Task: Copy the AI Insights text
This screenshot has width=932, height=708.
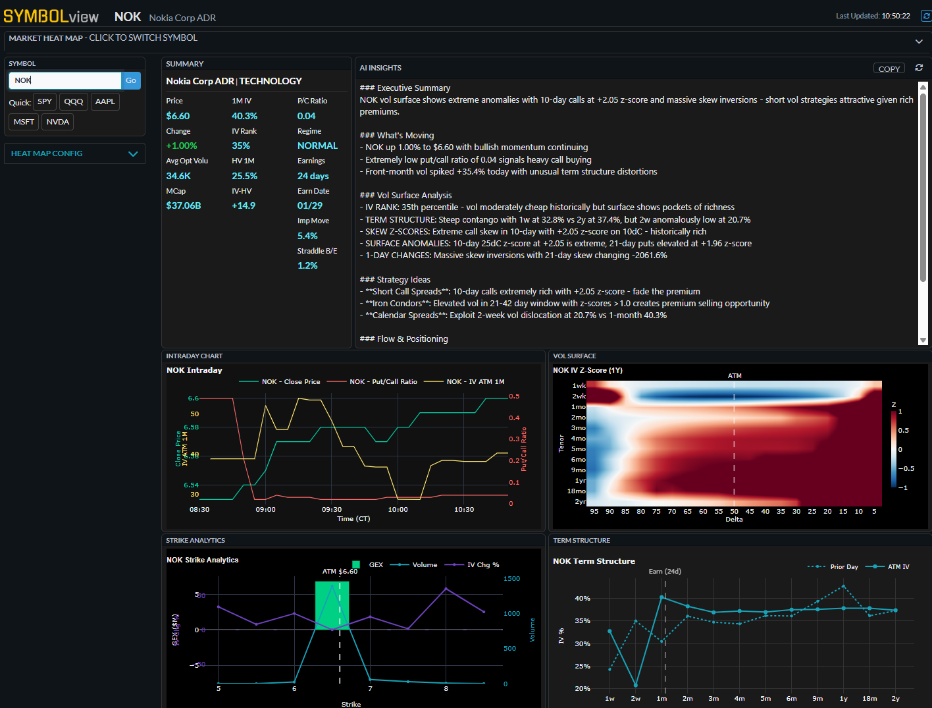Action: 889,68
